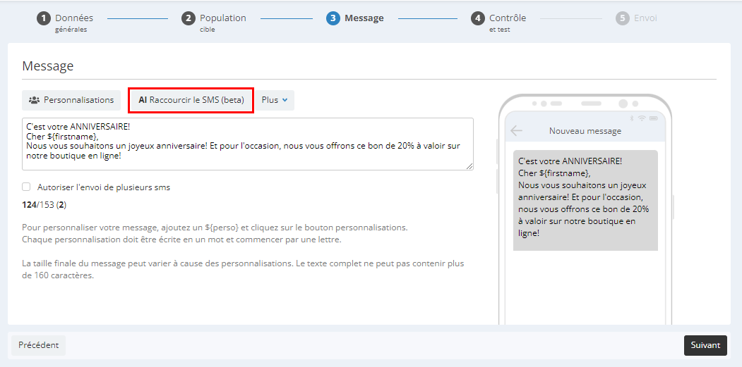Click the step 3 Message circle icon

pos(333,18)
